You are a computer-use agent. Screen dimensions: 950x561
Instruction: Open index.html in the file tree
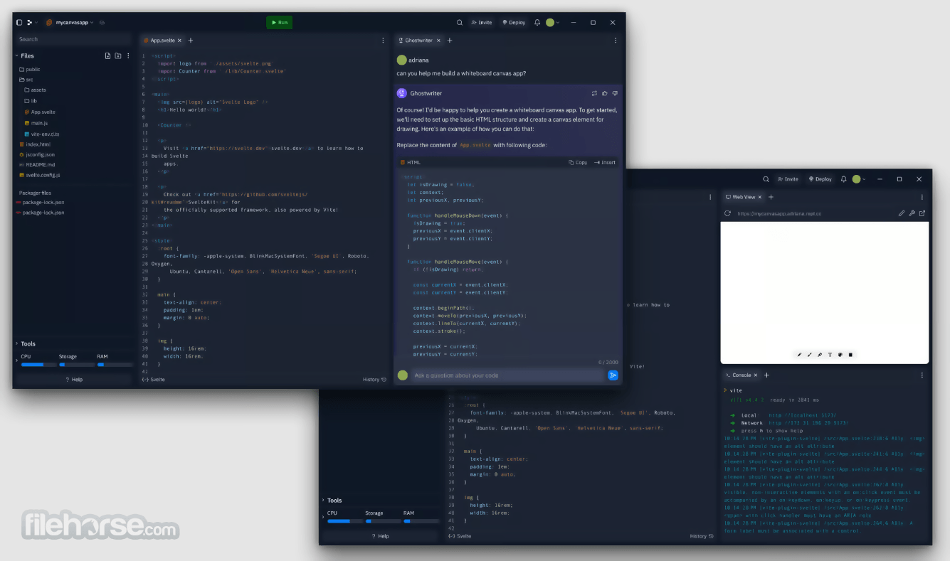[34, 144]
